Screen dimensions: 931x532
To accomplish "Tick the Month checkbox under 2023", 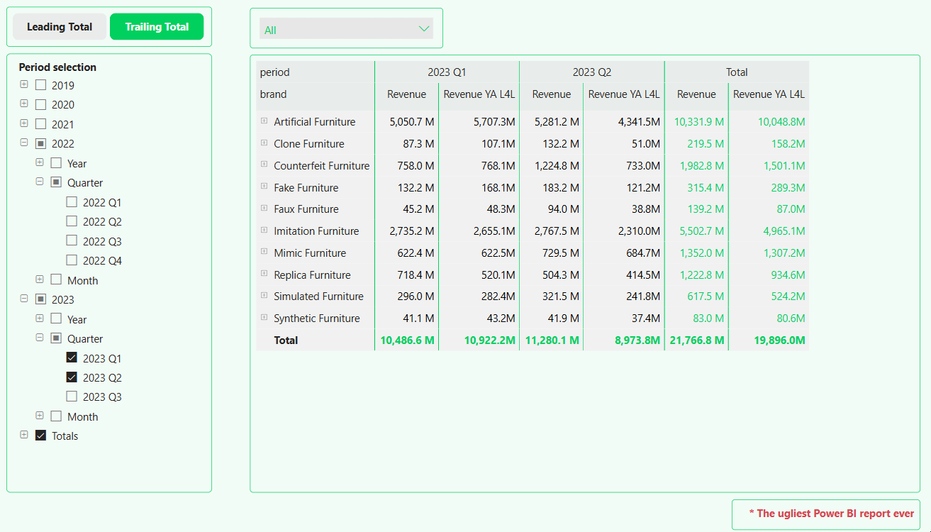I will (x=56, y=416).
